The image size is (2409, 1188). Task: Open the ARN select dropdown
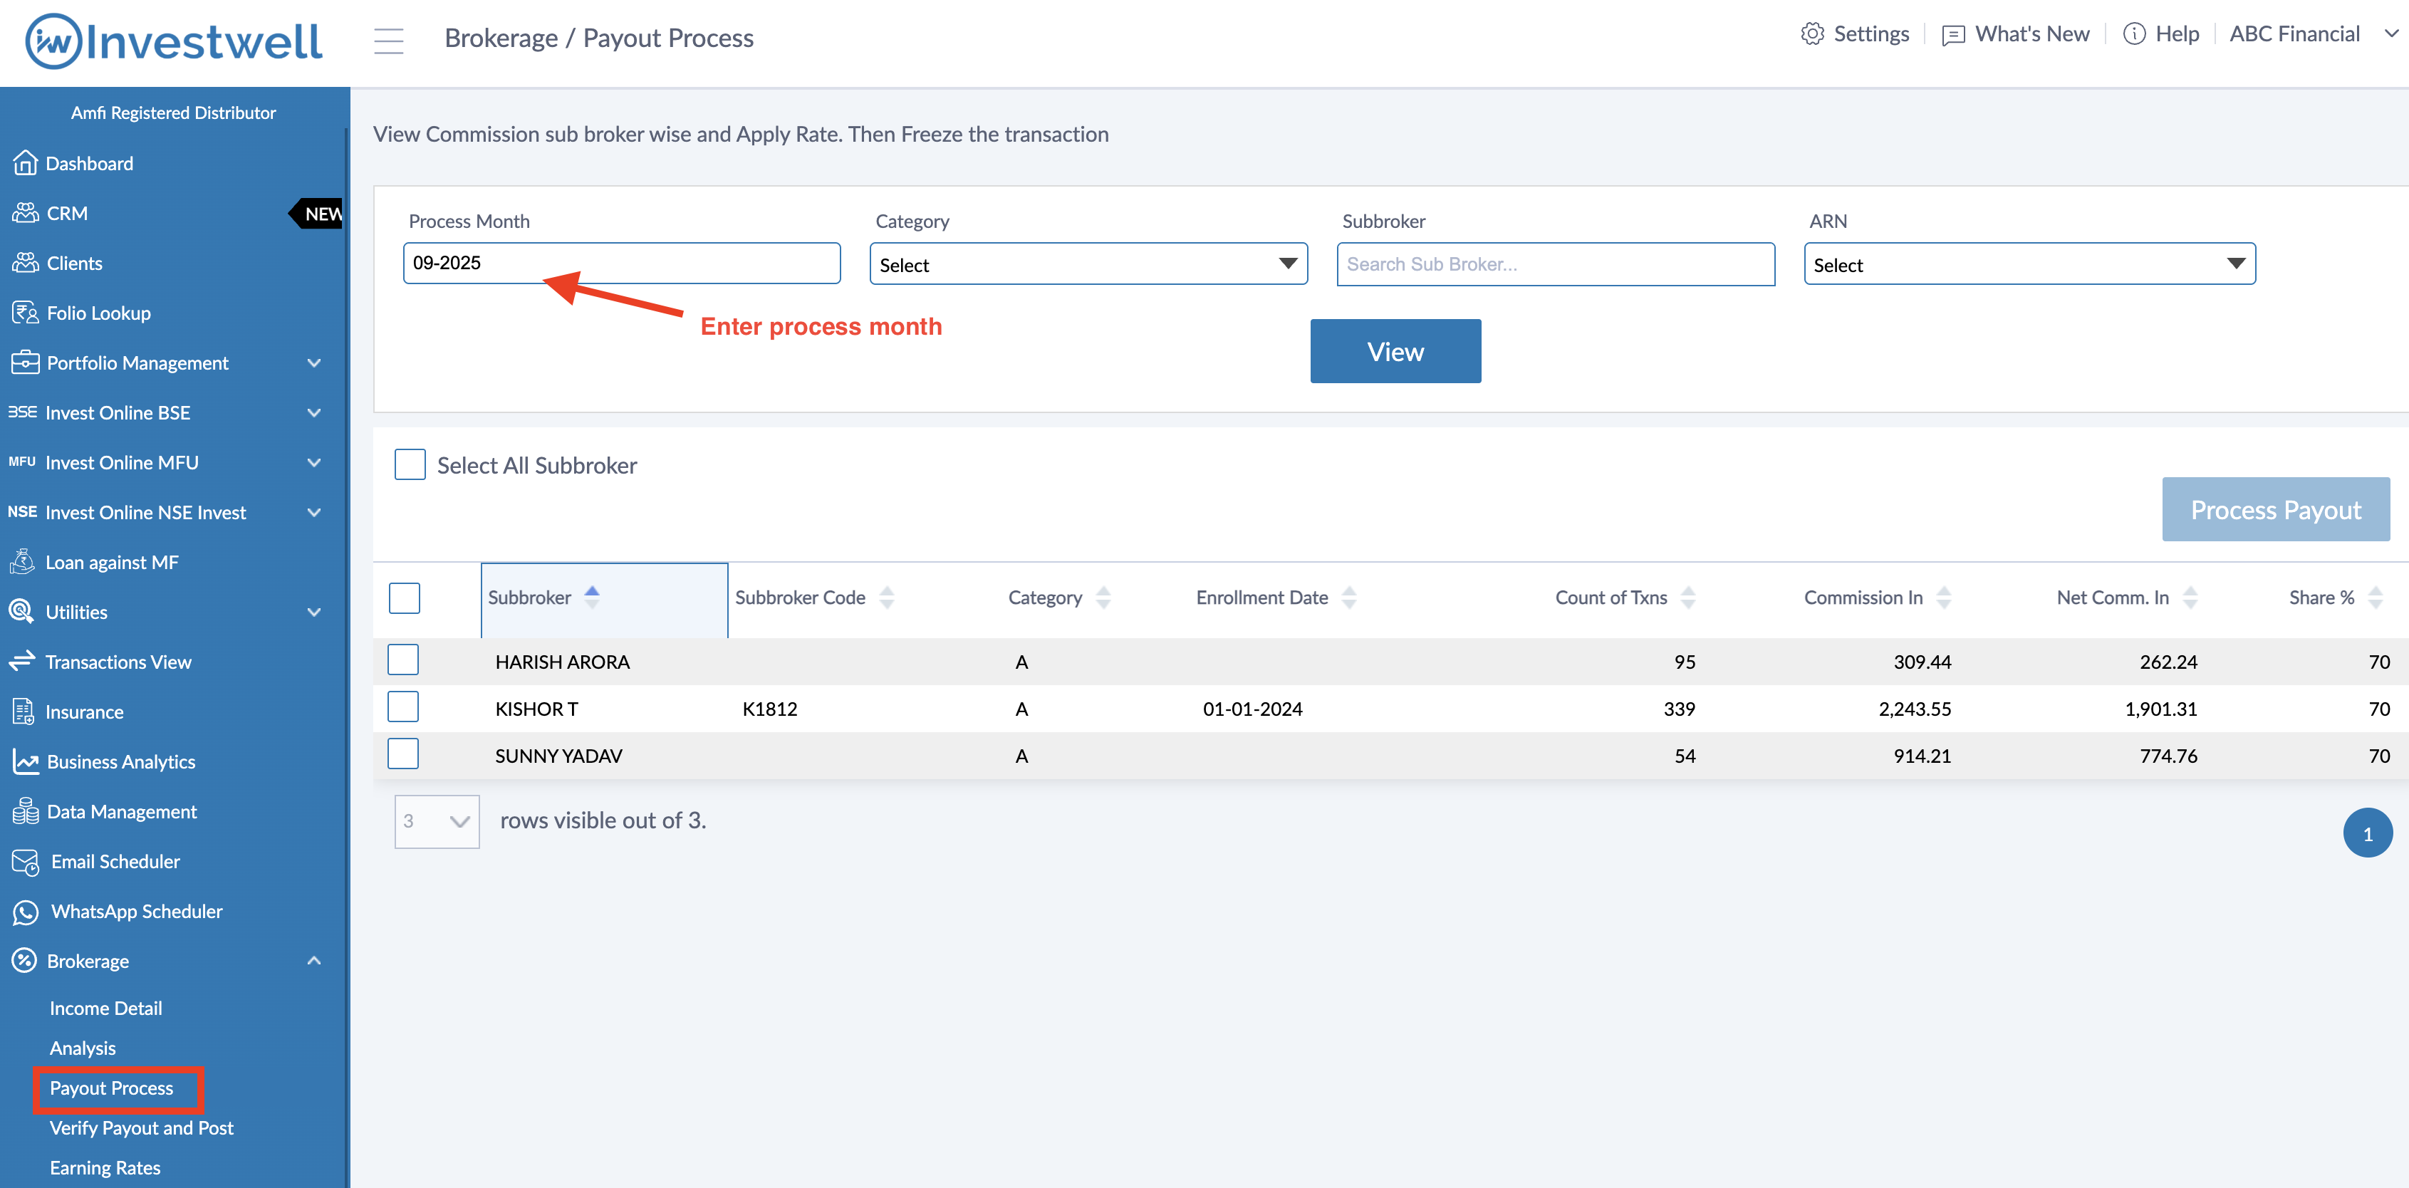[2029, 265]
